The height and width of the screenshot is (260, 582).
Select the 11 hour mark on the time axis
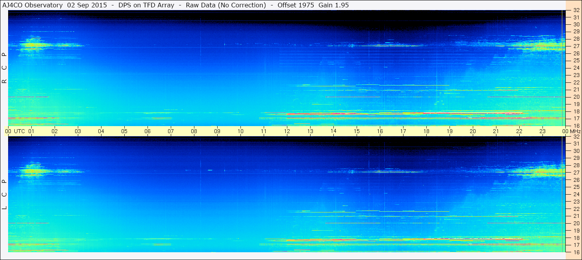pos(264,131)
